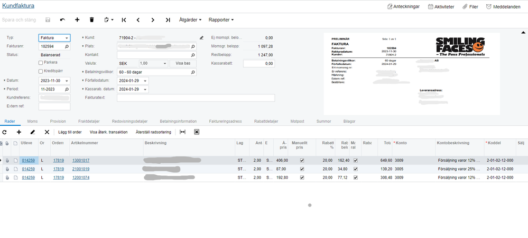Toggle manual discount checkbox on 308,48 row

[356, 177]
